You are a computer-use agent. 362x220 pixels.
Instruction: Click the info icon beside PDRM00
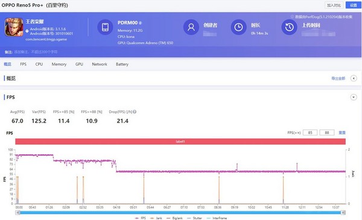141,23
